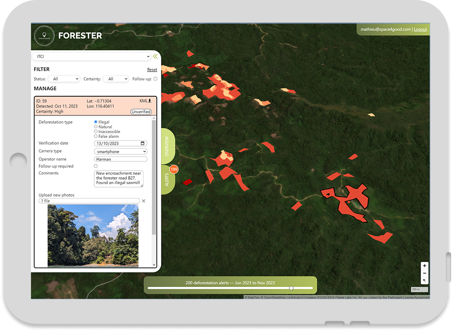This screenshot has height=331, width=452.
Task: Switch to the Overview tab
Action: (167, 147)
